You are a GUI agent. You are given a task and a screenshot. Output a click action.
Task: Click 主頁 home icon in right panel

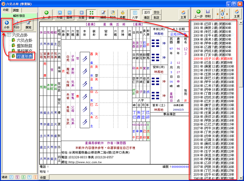click(237, 14)
